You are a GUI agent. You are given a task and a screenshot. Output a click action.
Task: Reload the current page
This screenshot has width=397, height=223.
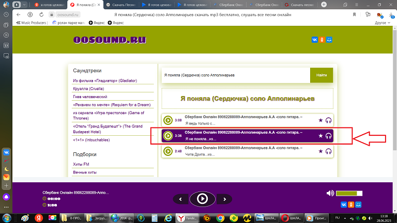(41, 14)
